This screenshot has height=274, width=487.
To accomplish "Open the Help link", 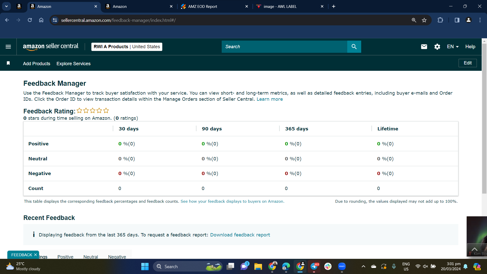I will (x=470, y=47).
